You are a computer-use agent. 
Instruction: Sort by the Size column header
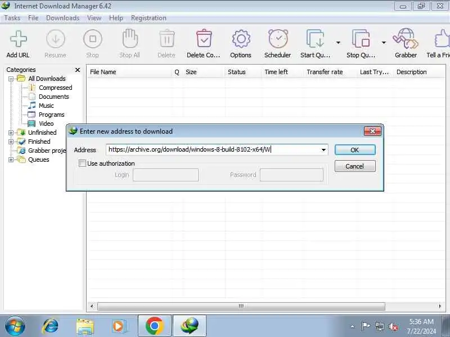tap(204, 72)
